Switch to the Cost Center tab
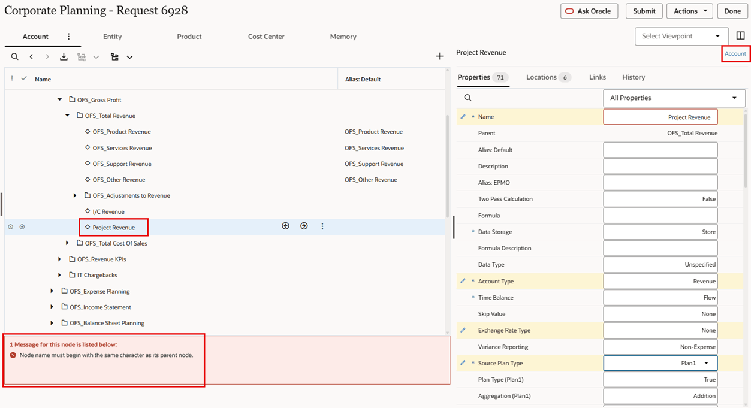Screen dimensions: 751x408 pyautogui.click(x=266, y=37)
